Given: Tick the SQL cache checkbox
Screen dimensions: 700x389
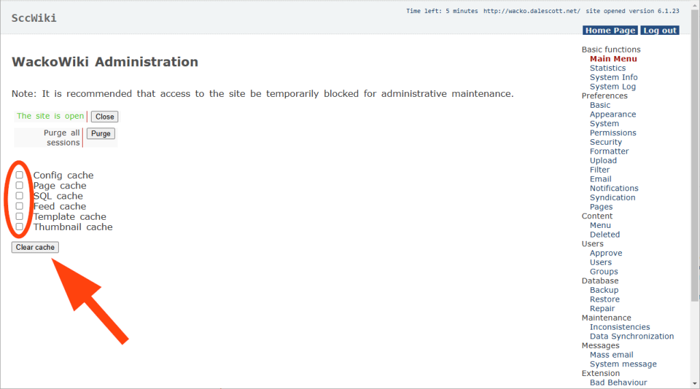Looking at the screenshot, I should (x=20, y=196).
